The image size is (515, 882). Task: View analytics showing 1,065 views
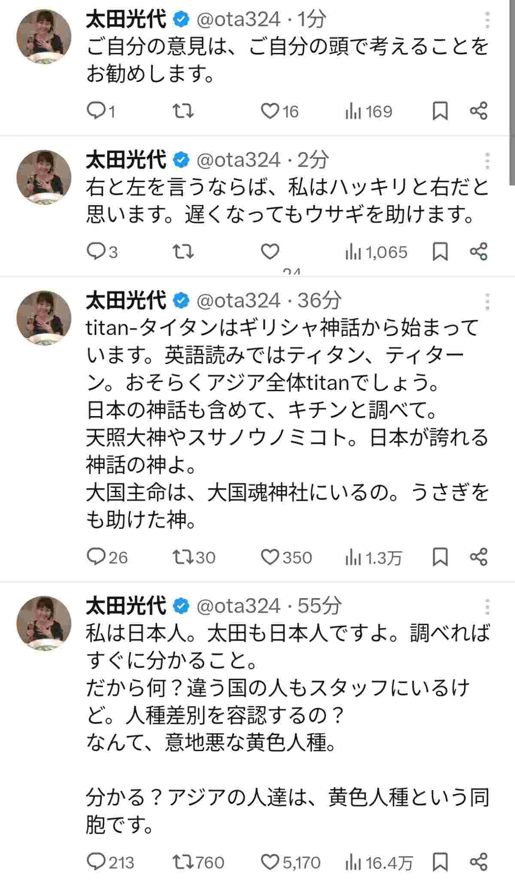coord(376,252)
